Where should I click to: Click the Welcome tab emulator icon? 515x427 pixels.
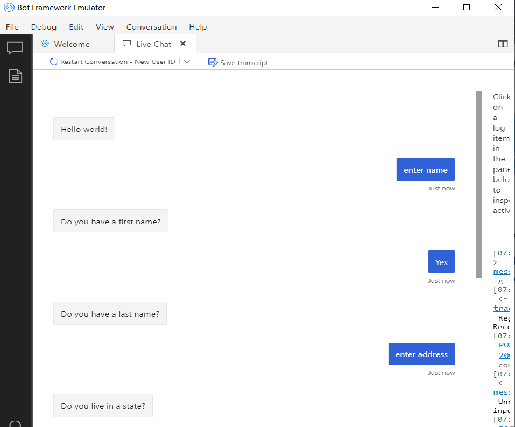click(x=45, y=44)
